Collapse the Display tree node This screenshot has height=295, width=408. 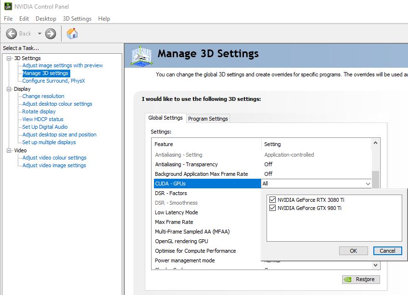(x=9, y=89)
